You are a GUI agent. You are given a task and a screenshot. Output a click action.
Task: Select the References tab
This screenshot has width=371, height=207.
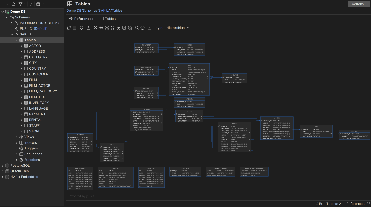click(81, 19)
